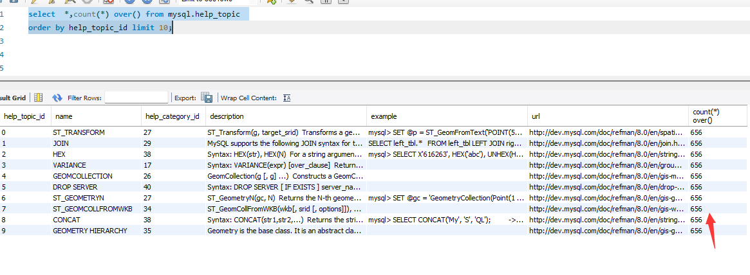Click 656 count cell in ST_TRANSFORM row
750x275 pixels.
coord(717,132)
